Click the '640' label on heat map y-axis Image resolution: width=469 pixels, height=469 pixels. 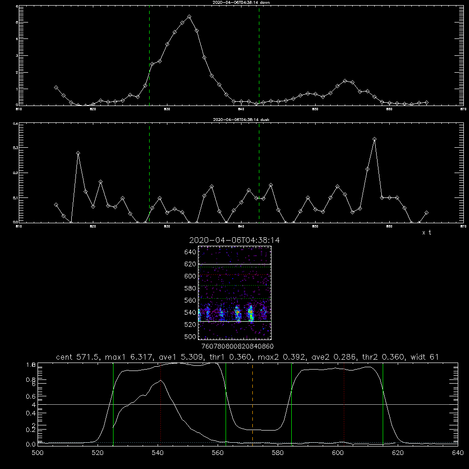[x=190, y=252]
